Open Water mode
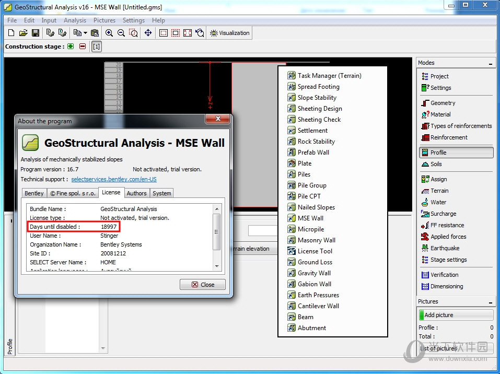 coord(434,202)
